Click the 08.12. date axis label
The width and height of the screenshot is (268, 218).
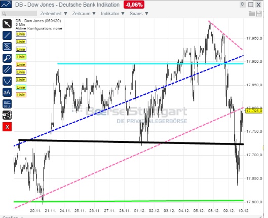214,210
